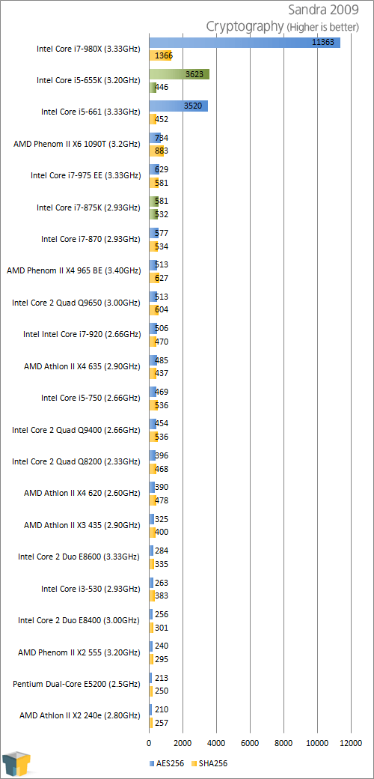Select the Pentium Dual-Core E5200 label

76,684
